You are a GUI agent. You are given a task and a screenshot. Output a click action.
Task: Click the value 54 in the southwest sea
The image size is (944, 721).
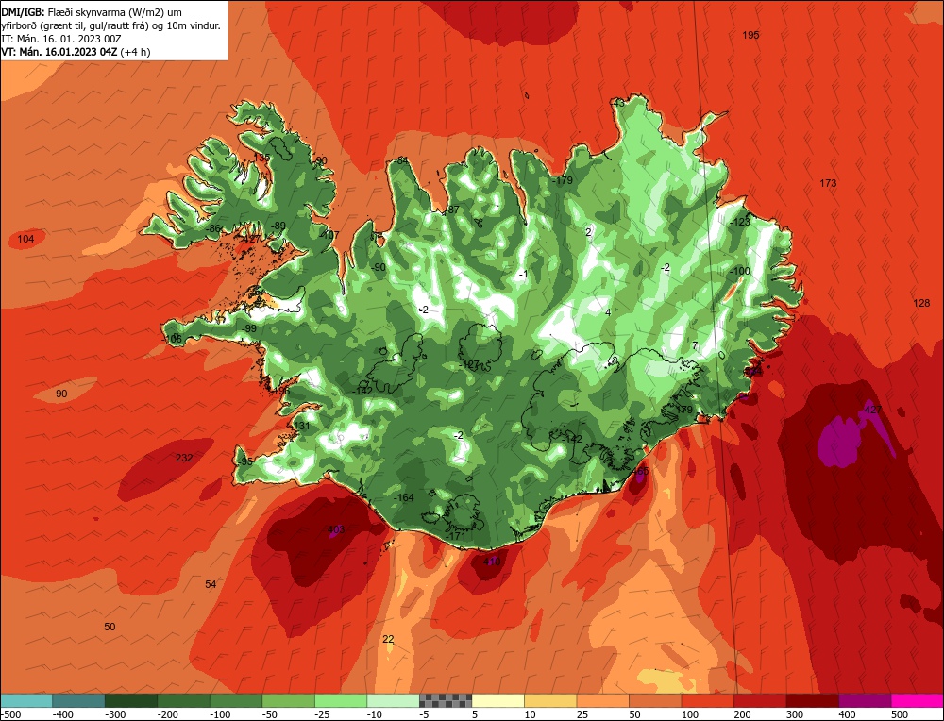(x=211, y=584)
